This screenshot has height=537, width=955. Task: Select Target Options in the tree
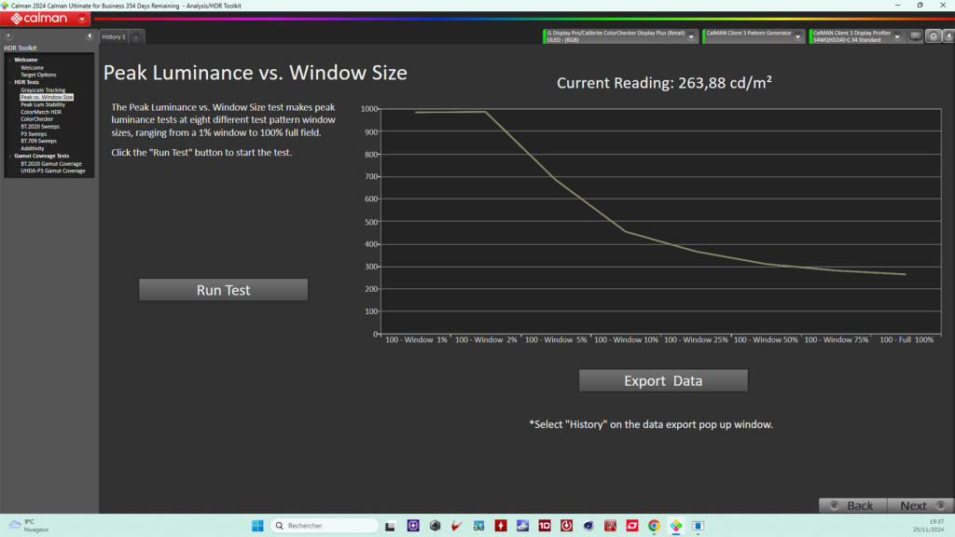pos(38,75)
